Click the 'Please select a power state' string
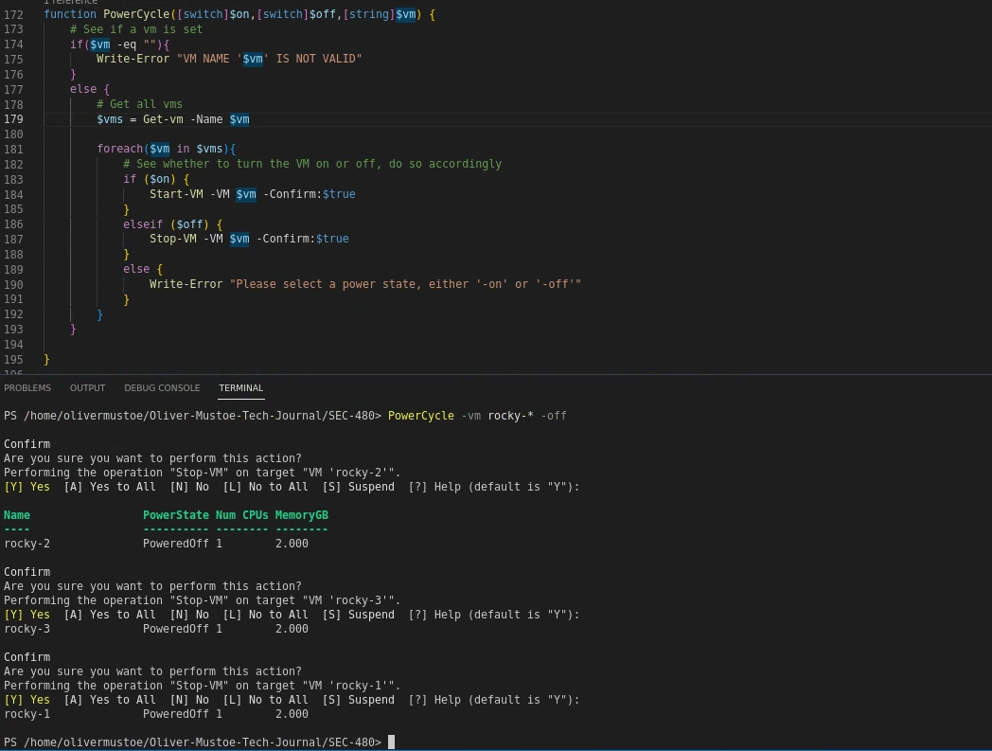Screen dimensions: 992x751 pos(405,284)
